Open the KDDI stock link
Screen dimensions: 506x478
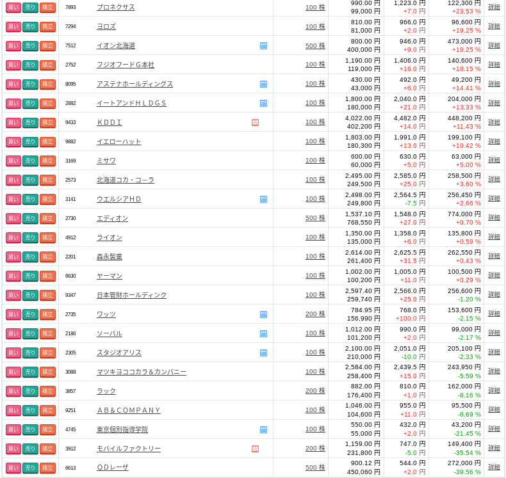point(110,122)
